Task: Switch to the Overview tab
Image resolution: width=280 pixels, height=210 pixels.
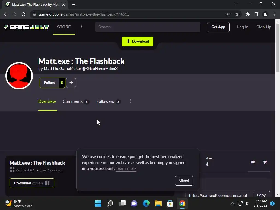Action: tap(47, 101)
